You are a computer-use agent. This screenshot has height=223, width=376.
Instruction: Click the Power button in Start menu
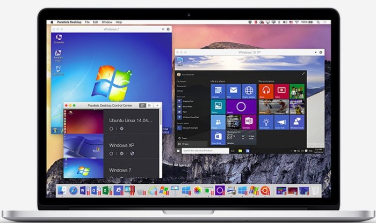tap(185, 138)
